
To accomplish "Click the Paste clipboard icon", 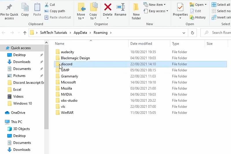I will pyautogui.click(x=37, y=7).
